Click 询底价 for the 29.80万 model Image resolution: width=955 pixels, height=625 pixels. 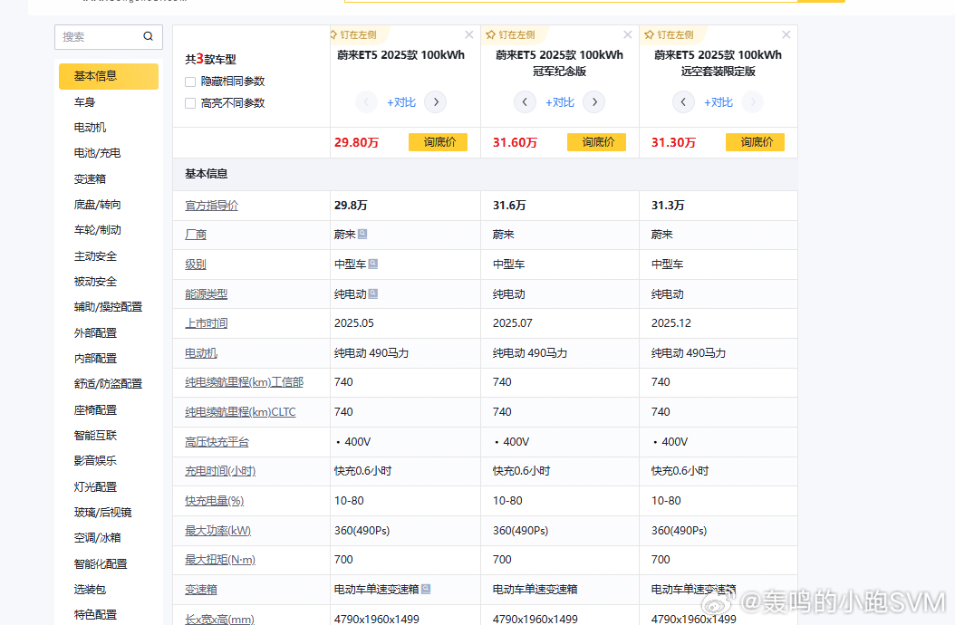click(438, 142)
